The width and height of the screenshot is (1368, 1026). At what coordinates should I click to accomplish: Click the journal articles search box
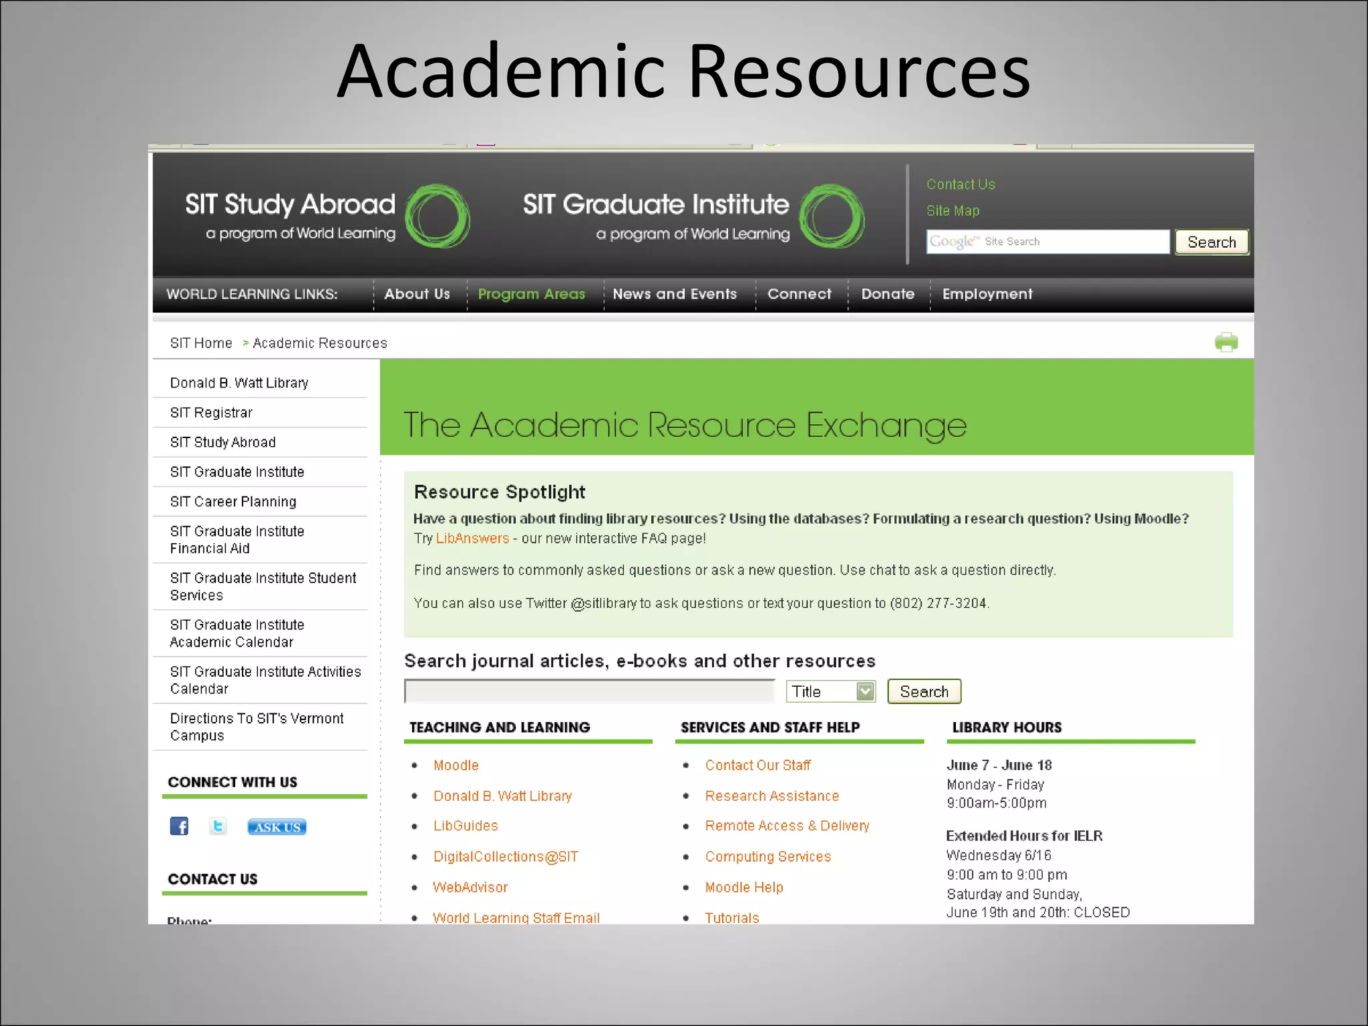[x=589, y=691]
